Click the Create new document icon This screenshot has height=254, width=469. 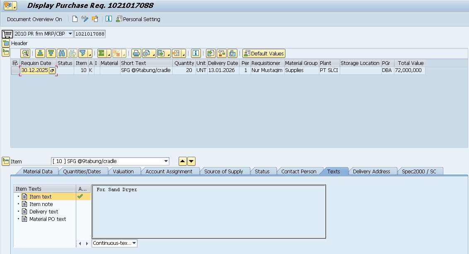tap(75, 19)
